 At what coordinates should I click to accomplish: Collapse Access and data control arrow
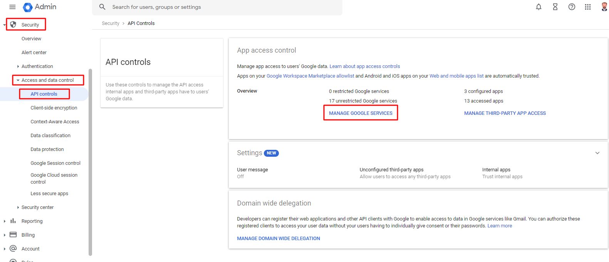18,80
